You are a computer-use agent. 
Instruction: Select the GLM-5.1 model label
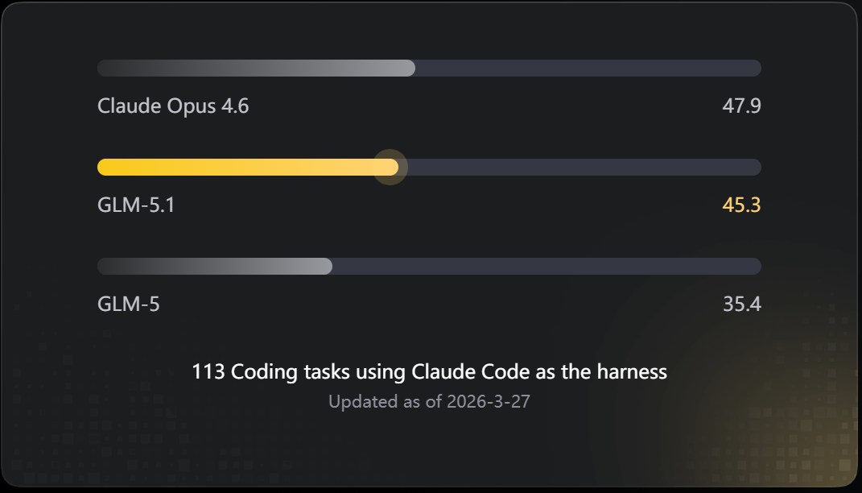coord(136,205)
